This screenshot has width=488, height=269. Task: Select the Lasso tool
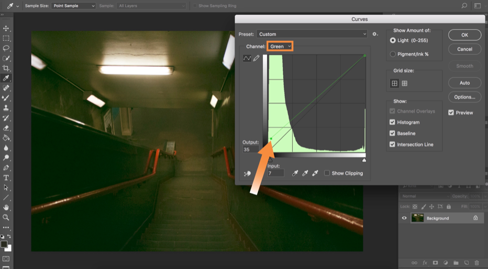click(x=6, y=49)
